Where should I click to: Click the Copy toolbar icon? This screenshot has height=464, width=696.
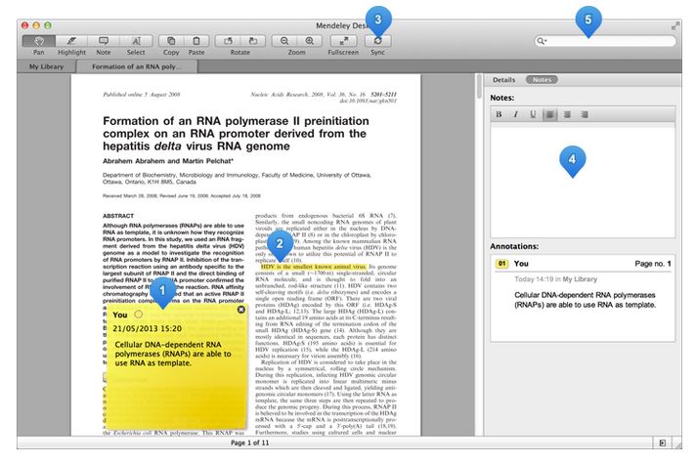pyautogui.click(x=171, y=41)
